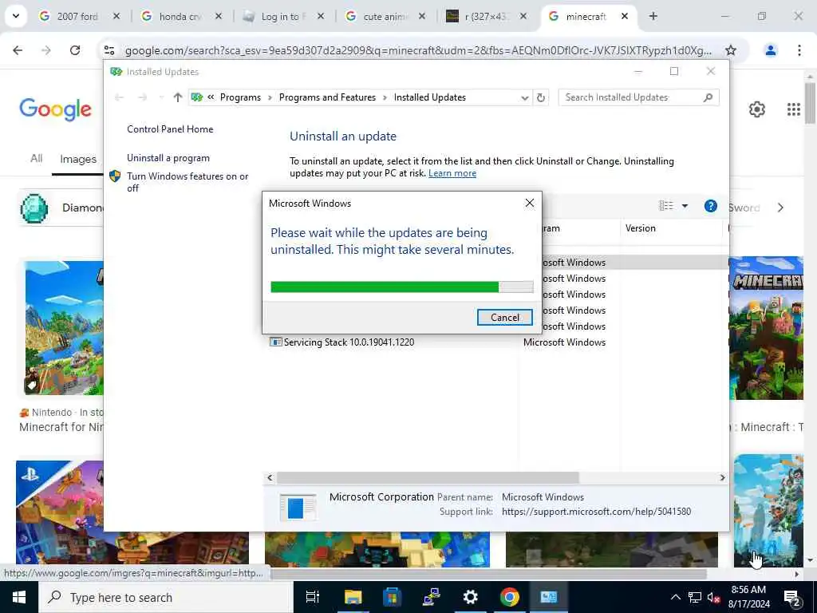
Task: Click the 'Learn more' link
Action: click(452, 173)
